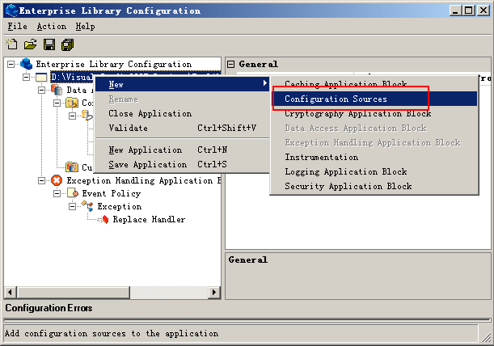Click the Replace Handler node icon

(x=103, y=219)
